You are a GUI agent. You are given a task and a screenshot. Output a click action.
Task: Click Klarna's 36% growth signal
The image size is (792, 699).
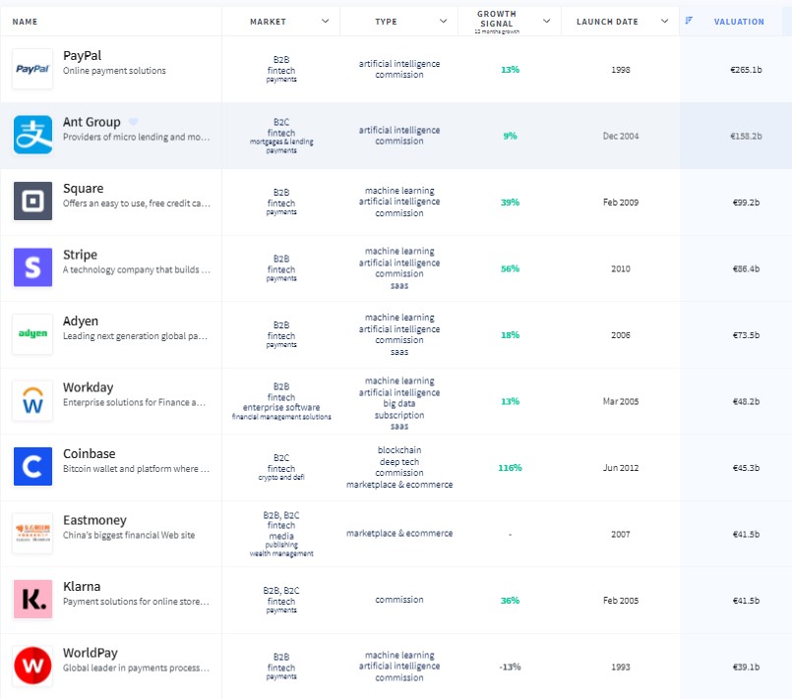pyautogui.click(x=510, y=601)
